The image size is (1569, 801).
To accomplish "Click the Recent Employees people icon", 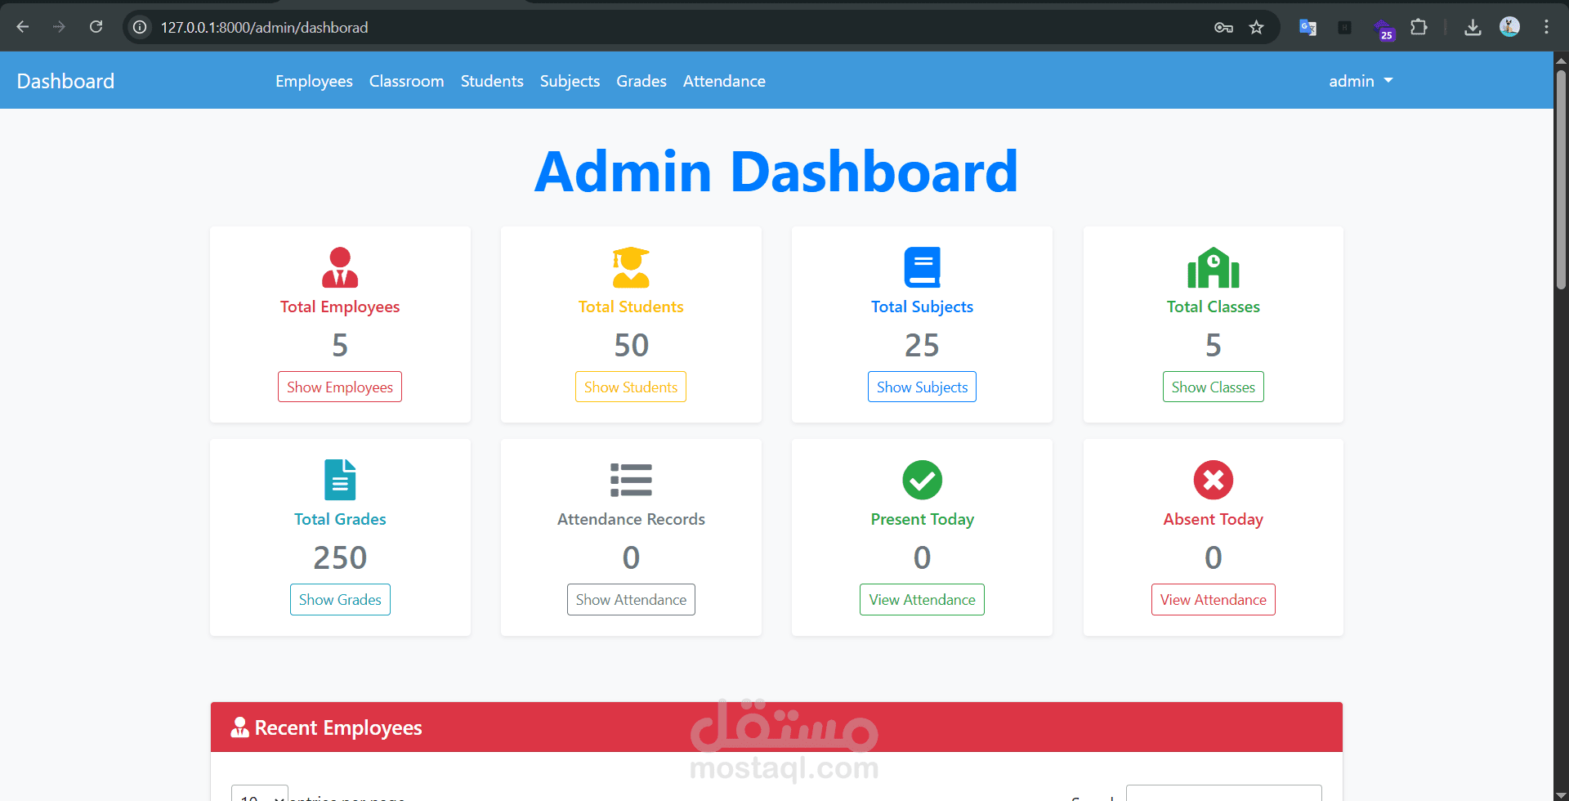I will point(239,727).
